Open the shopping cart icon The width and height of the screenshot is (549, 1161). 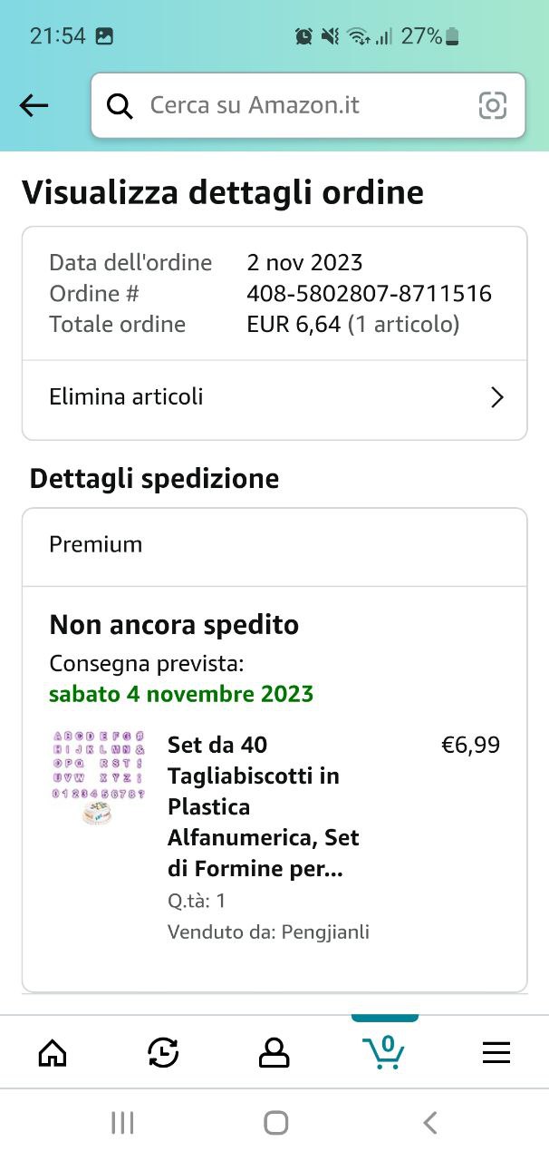[384, 1052]
